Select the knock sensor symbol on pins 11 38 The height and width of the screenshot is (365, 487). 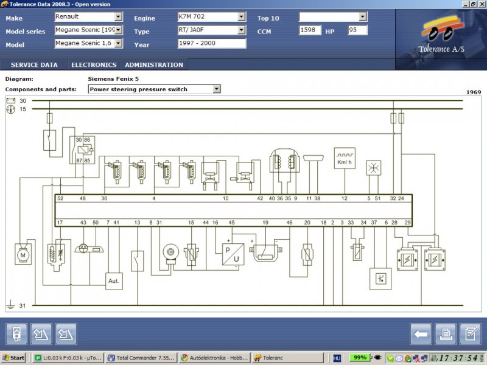pos(314,158)
